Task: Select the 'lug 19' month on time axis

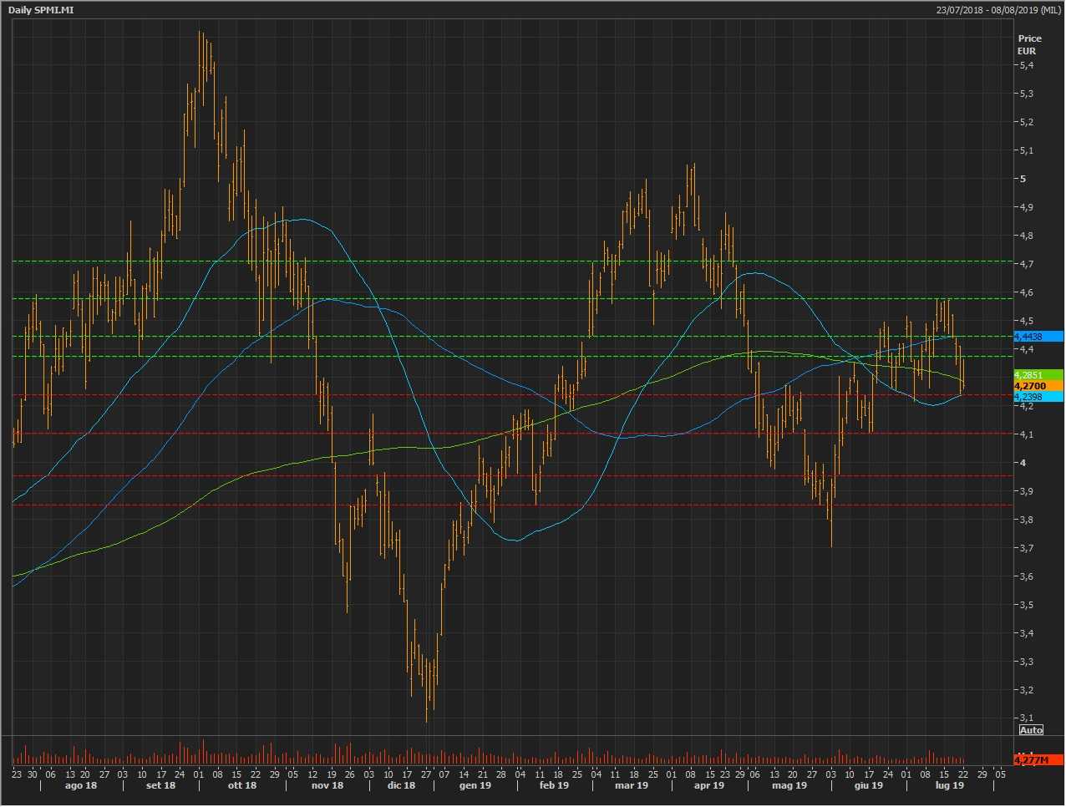Action: pos(949,785)
